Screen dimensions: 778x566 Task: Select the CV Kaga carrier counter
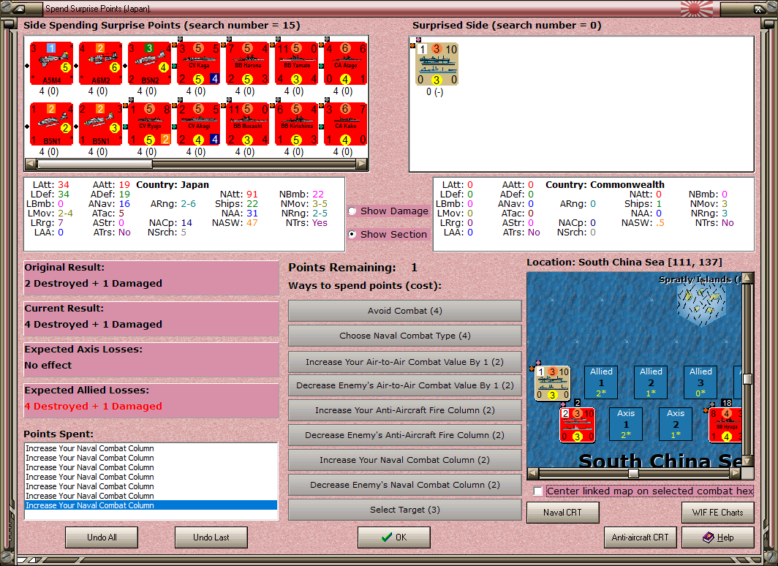click(199, 64)
